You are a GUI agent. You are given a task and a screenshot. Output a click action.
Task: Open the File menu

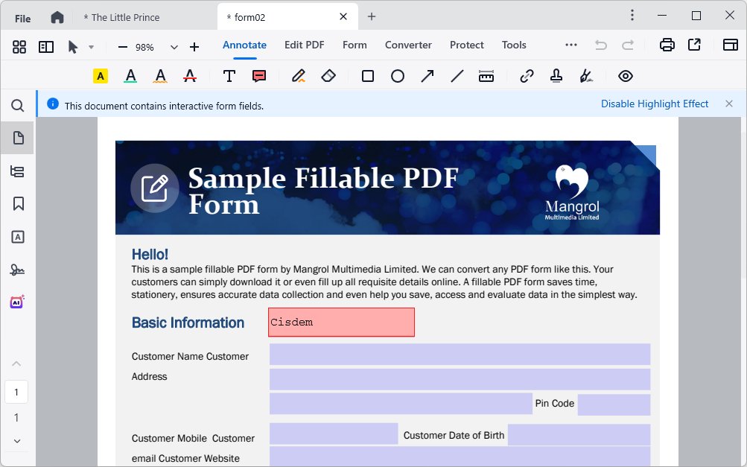(x=23, y=19)
